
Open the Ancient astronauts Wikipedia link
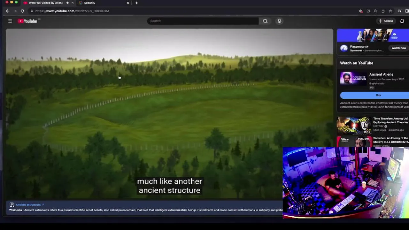coord(28,205)
